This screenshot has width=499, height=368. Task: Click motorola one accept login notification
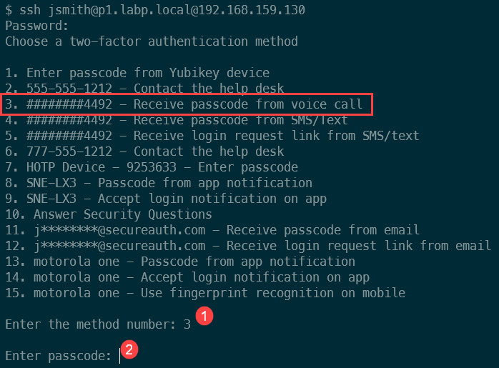[187, 277]
